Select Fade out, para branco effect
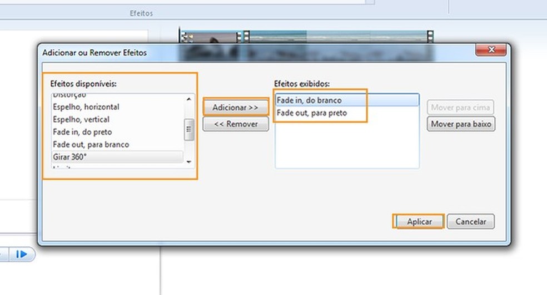 pyautogui.click(x=117, y=144)
